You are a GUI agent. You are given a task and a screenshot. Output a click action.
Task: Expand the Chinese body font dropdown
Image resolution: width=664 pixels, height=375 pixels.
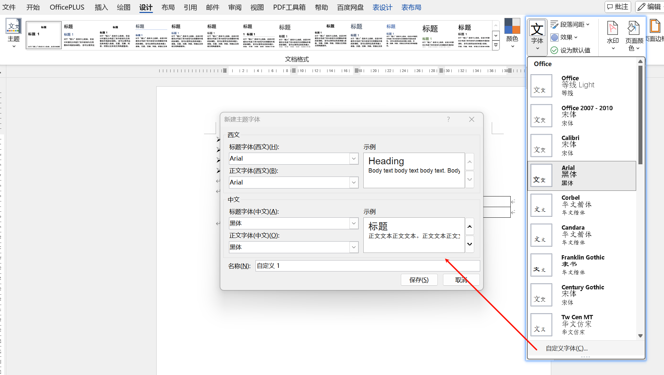tap(354, 247)
